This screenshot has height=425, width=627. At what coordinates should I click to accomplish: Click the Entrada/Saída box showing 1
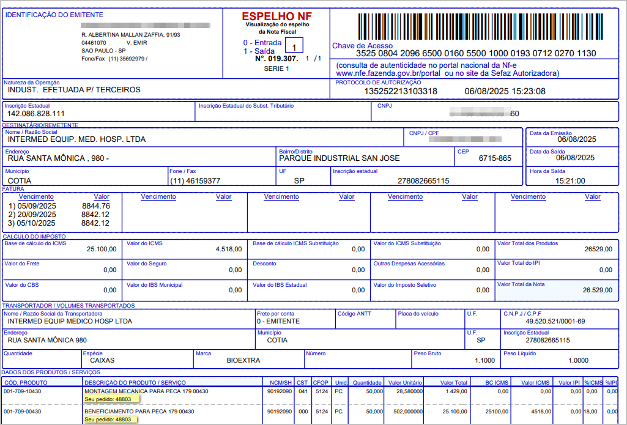[294, 47]
